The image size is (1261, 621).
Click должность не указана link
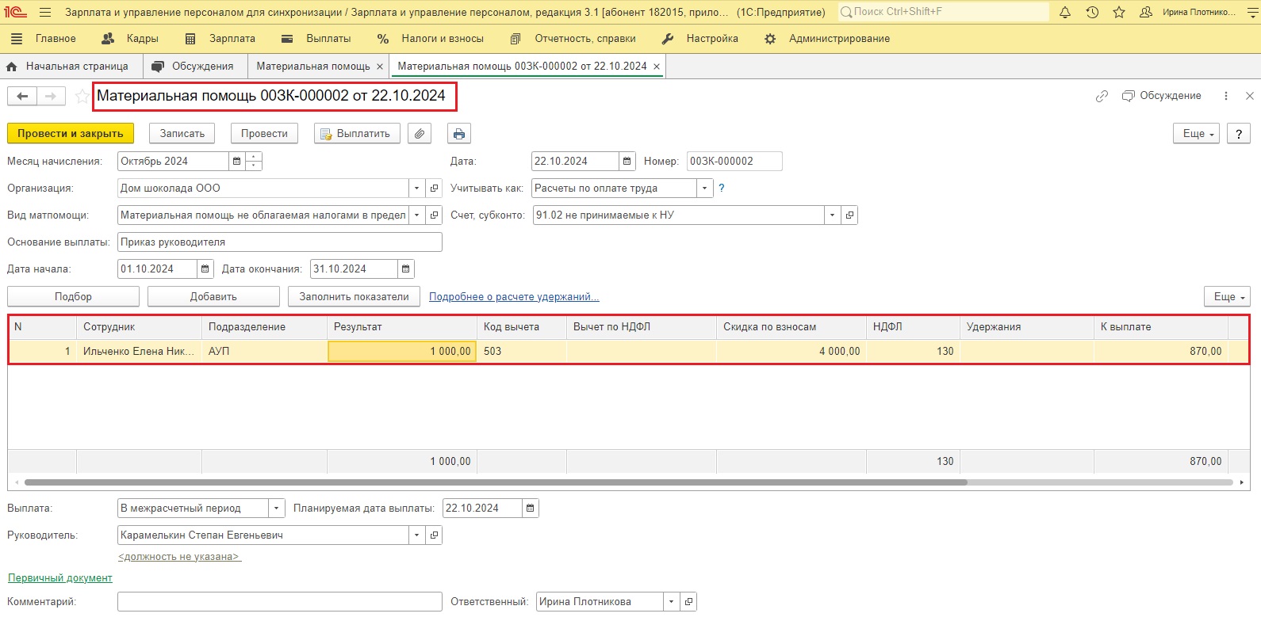[179, 557]
